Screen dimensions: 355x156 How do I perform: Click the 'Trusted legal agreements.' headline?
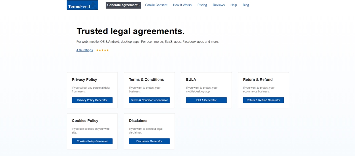pyautogui.click(x=130, y=31)
